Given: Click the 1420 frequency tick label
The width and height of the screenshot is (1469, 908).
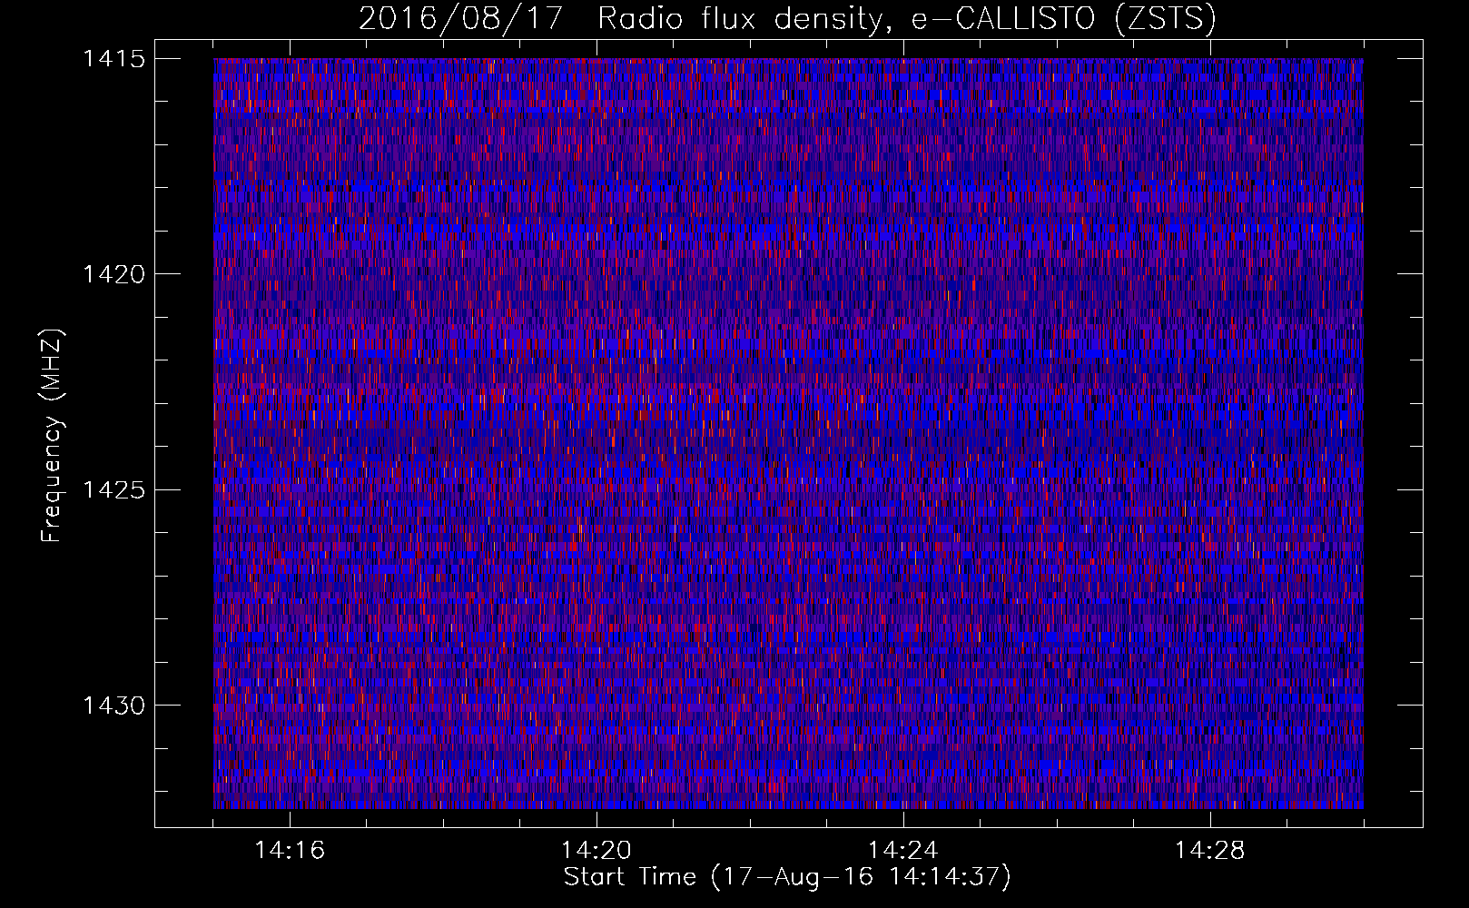Looking at the screenshot, I should pos(113,274).
